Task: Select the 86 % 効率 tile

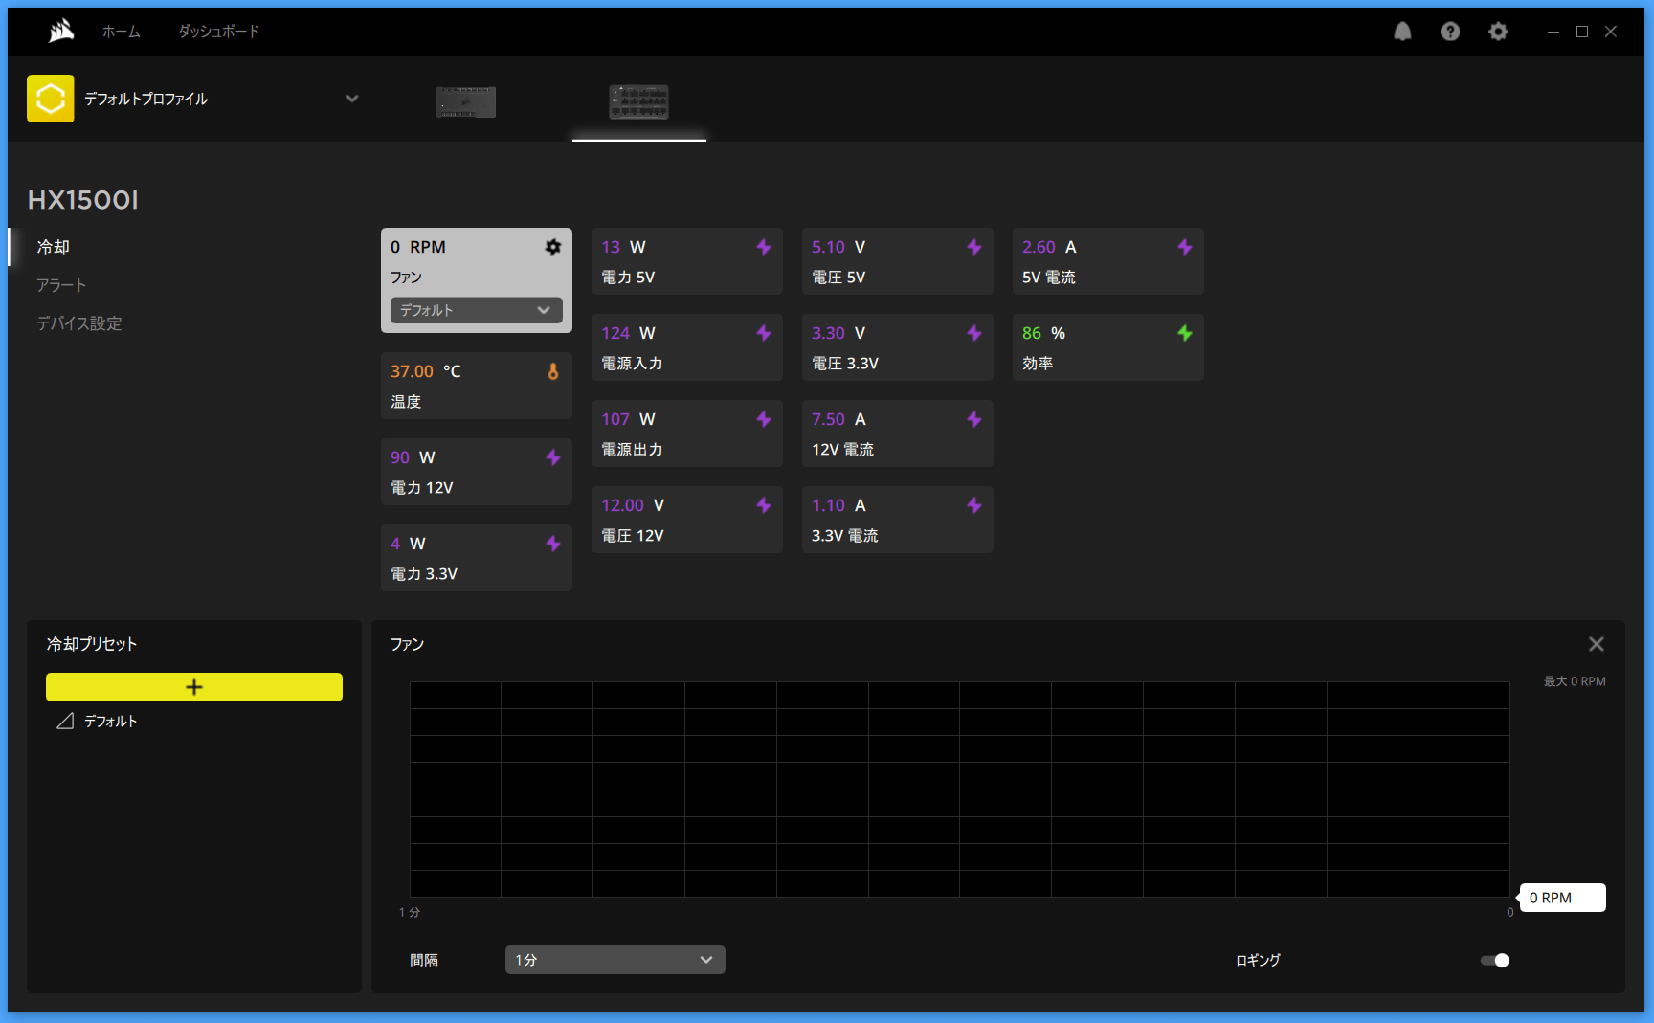Action: click(1108, 347)
